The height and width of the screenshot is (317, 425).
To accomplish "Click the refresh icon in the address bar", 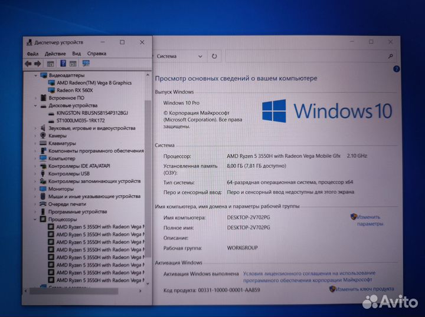I will [x=214, y=56].
